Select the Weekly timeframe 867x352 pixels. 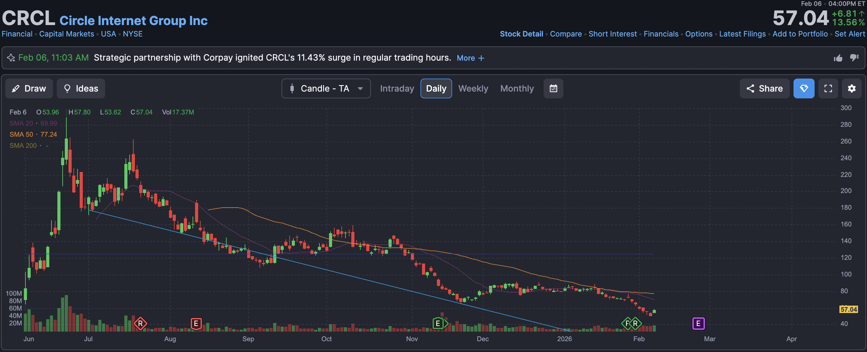click(x=473, y=88)
